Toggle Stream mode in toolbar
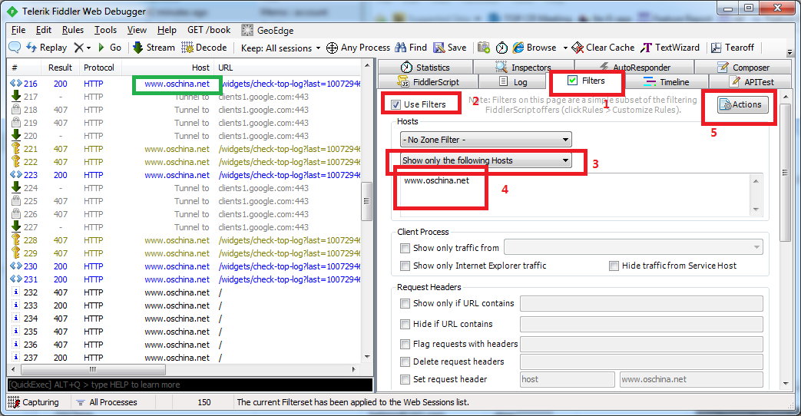The image size is (801, 416). pos(154,48)
